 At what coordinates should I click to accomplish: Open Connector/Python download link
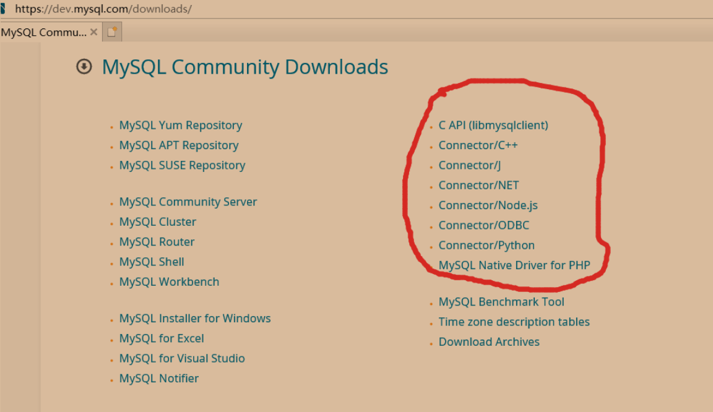point(486,245)
